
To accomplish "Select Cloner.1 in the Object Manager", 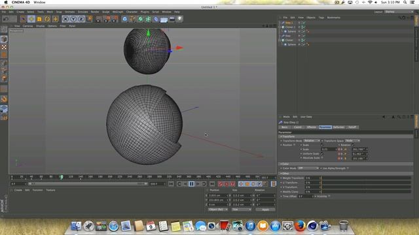I will [290, 27].
